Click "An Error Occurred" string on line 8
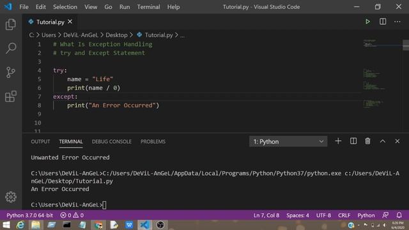The width and height of the screenshot is (409, 230). (122, 105)
